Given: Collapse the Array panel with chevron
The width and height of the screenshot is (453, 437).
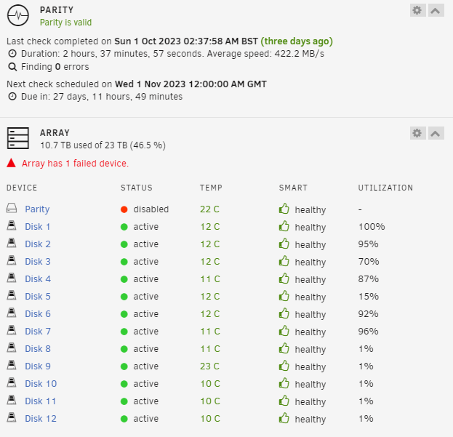Looking at the screenshot, I should (x=436, y=133).
